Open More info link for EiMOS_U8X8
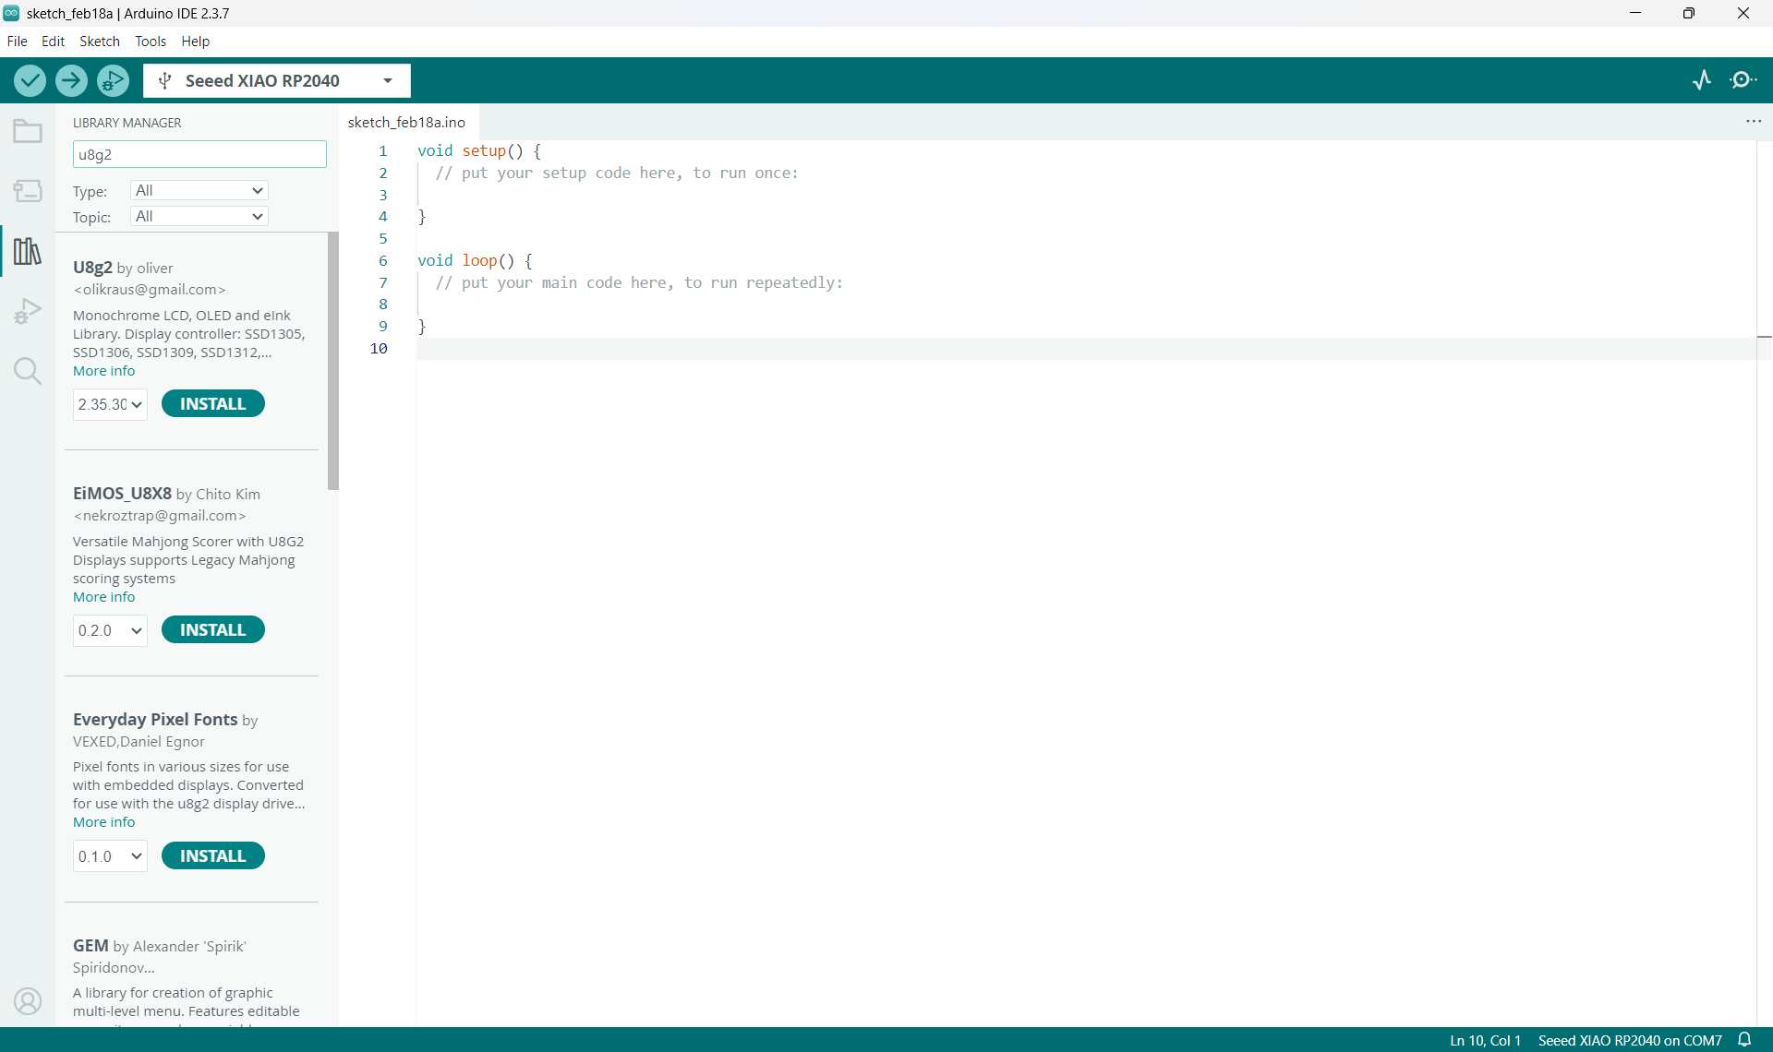1773x1052 pixels. coord(103,597)
